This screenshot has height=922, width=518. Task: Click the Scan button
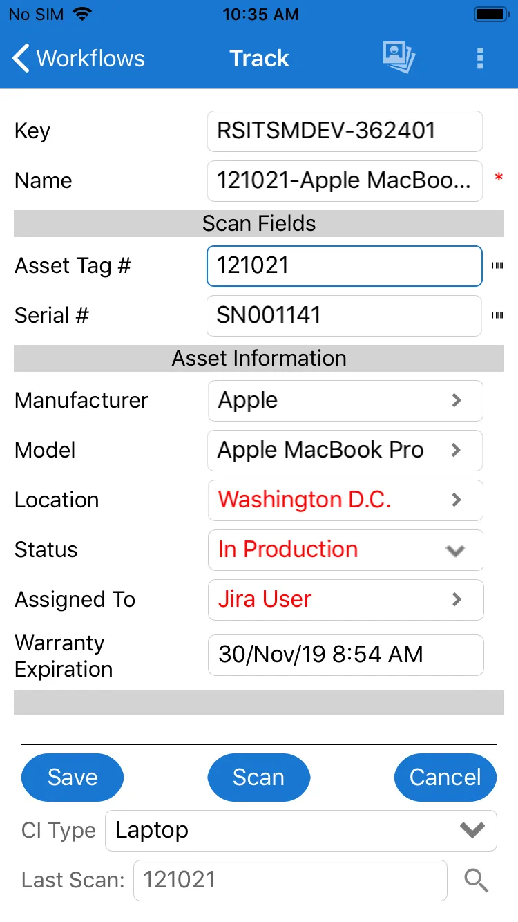point(259,778)
